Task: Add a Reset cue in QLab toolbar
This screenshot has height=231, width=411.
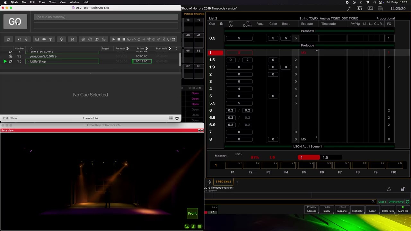Action: (x=134, y=39)
